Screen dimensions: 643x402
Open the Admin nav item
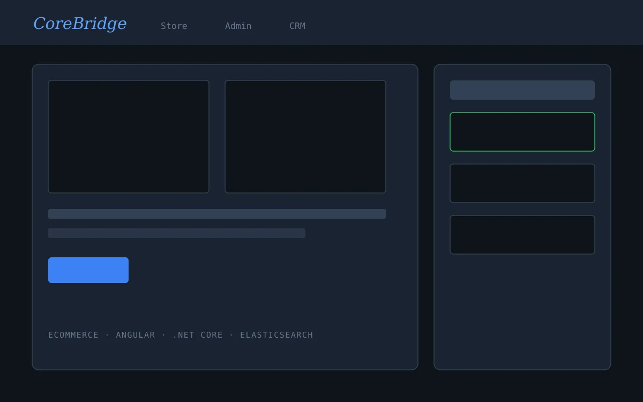click(238, 26)
